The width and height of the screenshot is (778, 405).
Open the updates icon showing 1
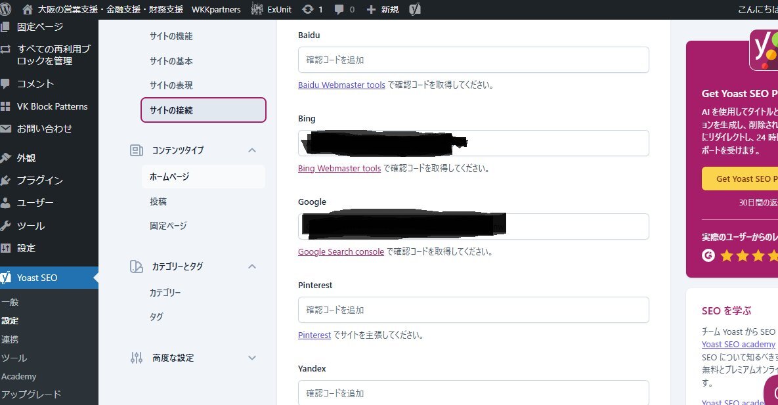click(x=308, y=9)
